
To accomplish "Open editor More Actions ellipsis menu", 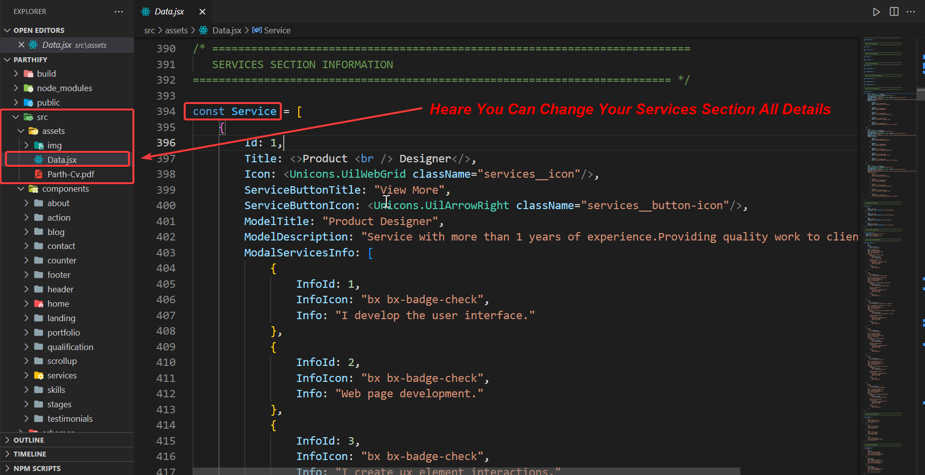I will [911, 11].
